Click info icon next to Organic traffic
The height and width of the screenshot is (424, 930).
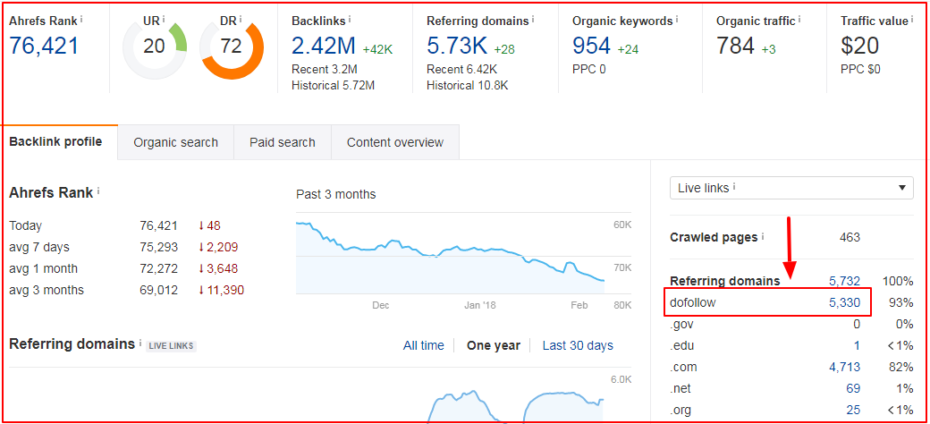[800, 19]
